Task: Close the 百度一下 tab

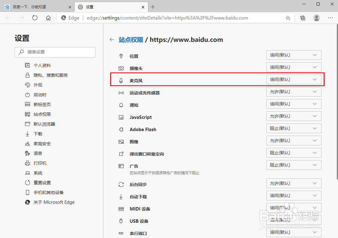Action: point(70,7)
